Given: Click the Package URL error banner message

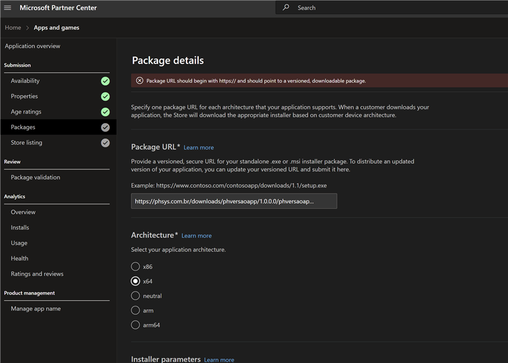Looking at the screenshot, I should click(256, 81).
